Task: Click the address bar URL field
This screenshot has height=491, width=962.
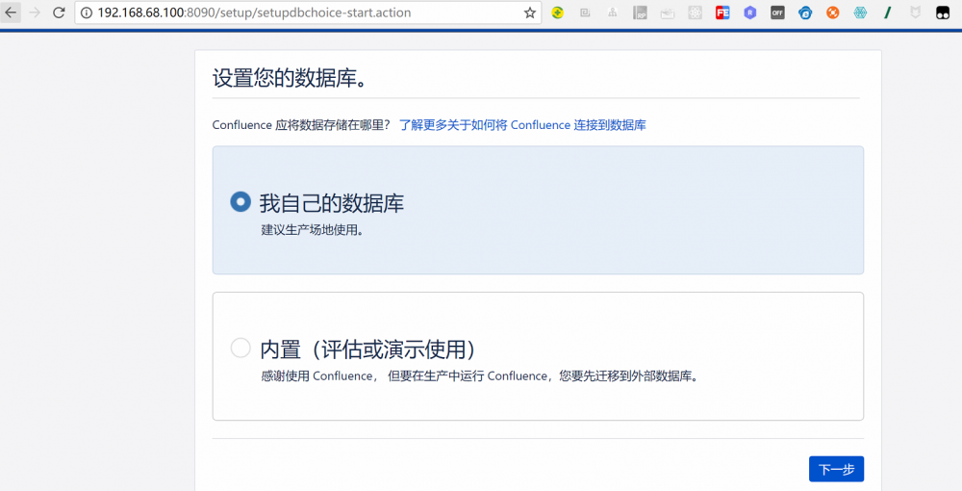Action: 308,13
